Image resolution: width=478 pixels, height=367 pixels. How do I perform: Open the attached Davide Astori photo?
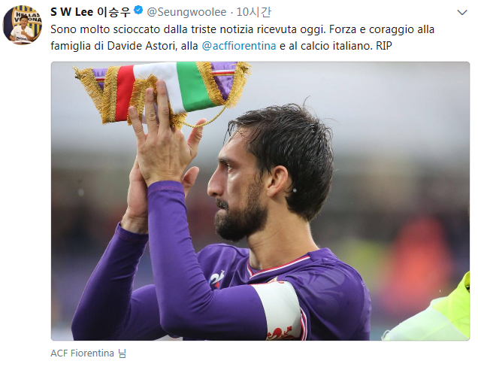(260, 201)
